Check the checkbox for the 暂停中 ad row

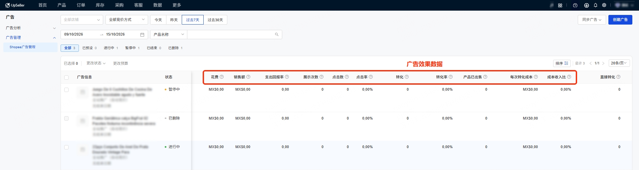(x=66, y=90)
